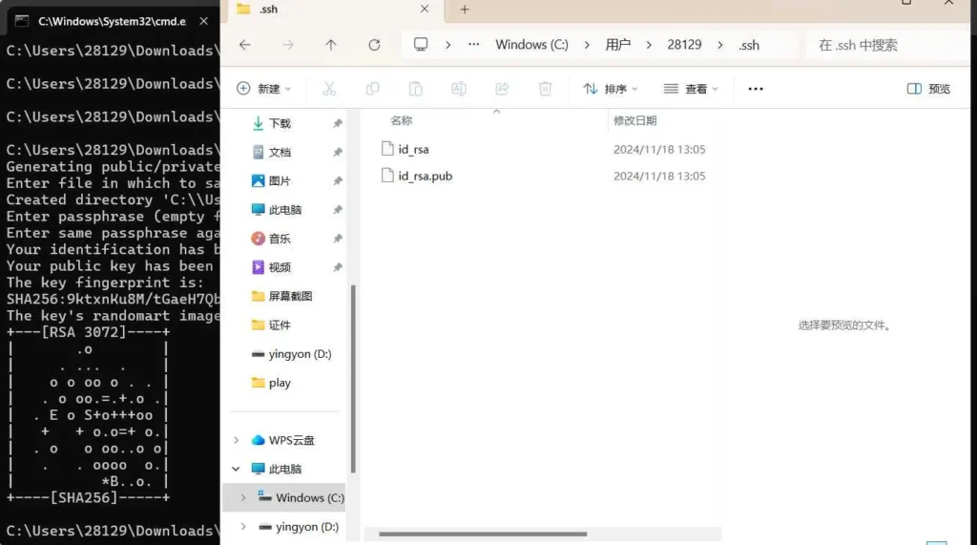Open the 排序 sort dropdown
The image size is (977, 545).
611,89
